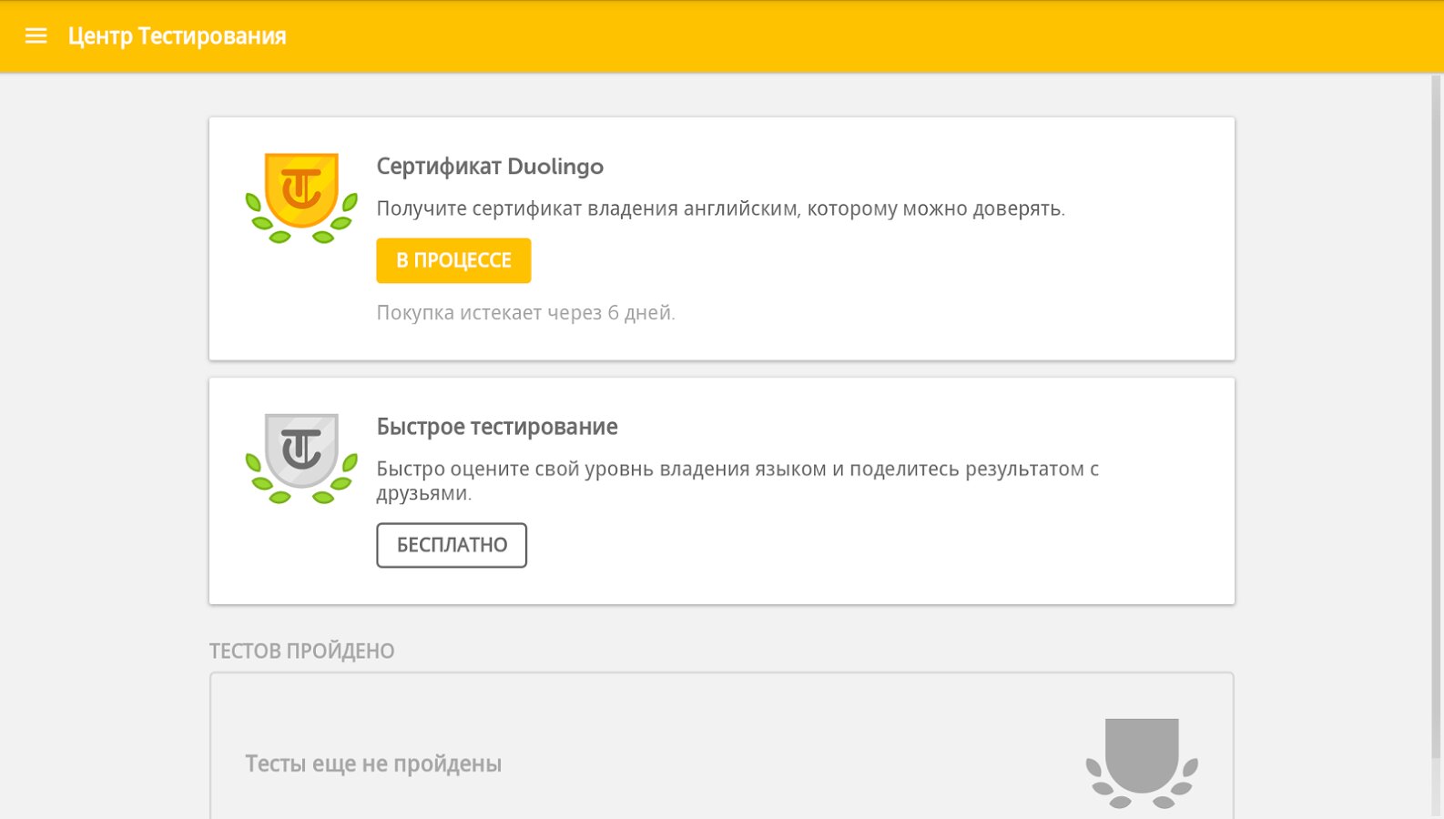Select the Быстрое тестирование heading
The image size is (1444, 819).
pyautogui.click(x=497, y=427)
